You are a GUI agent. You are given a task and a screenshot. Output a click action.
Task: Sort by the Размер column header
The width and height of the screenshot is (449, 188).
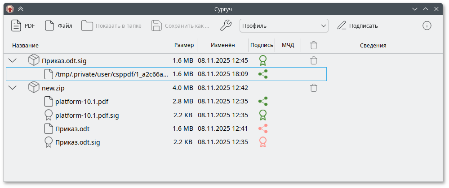pyautogui.click(x=184, y=45)
